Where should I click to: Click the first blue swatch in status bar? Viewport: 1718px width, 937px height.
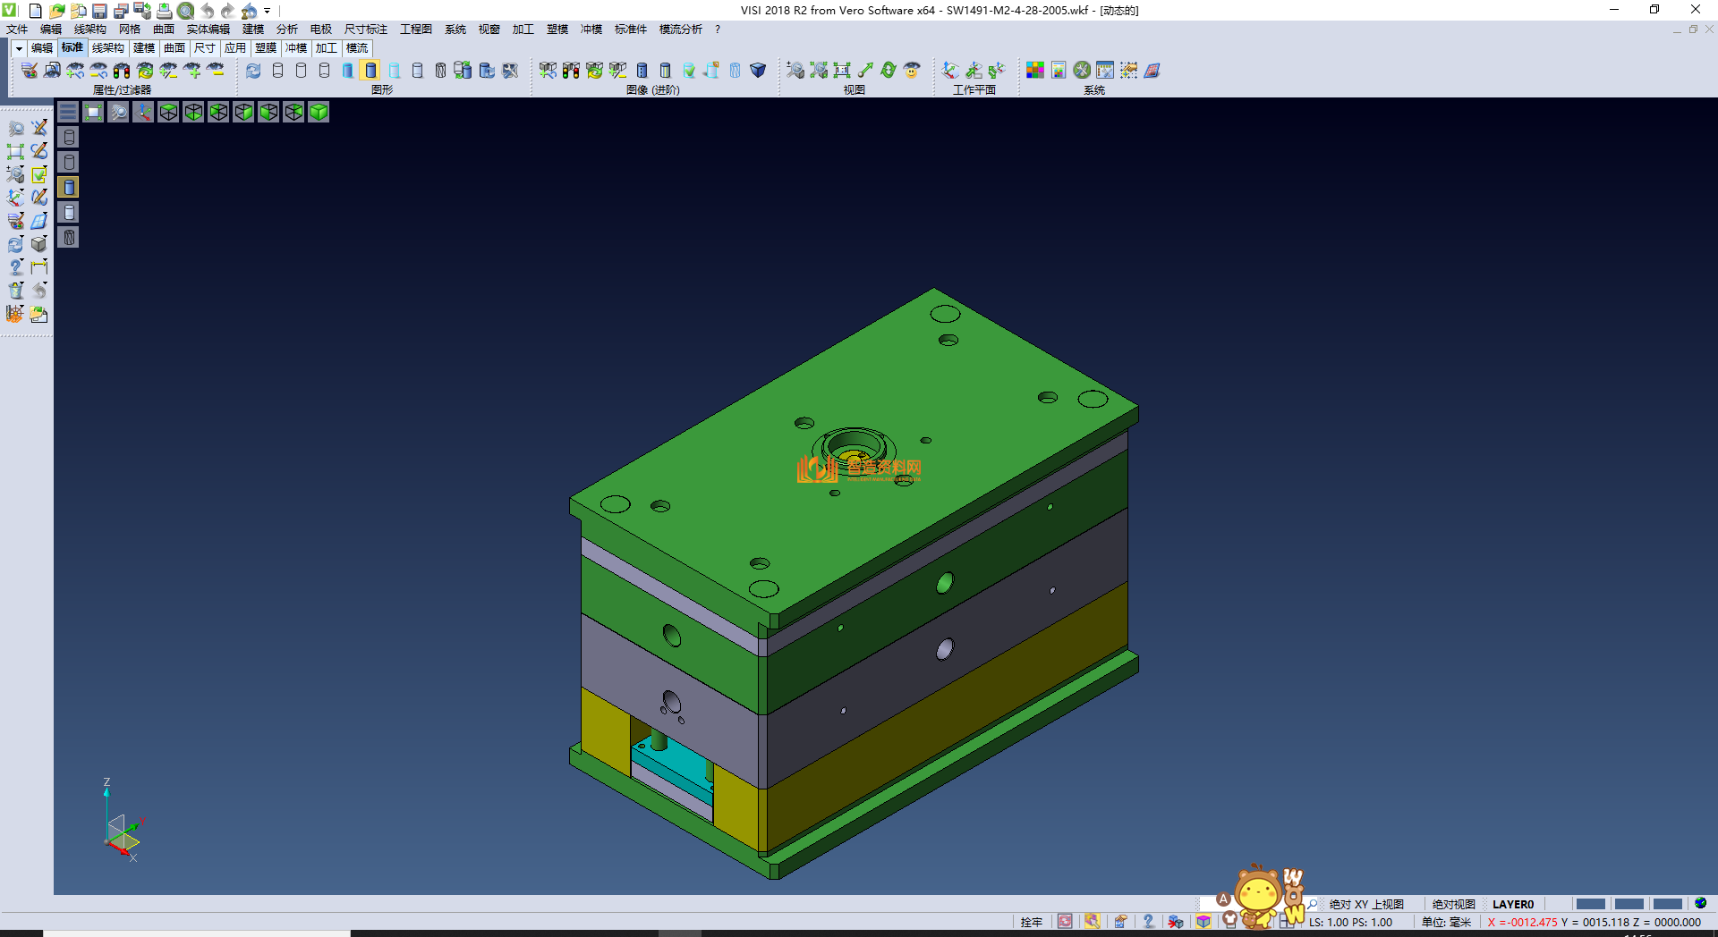coord(1590,904)
